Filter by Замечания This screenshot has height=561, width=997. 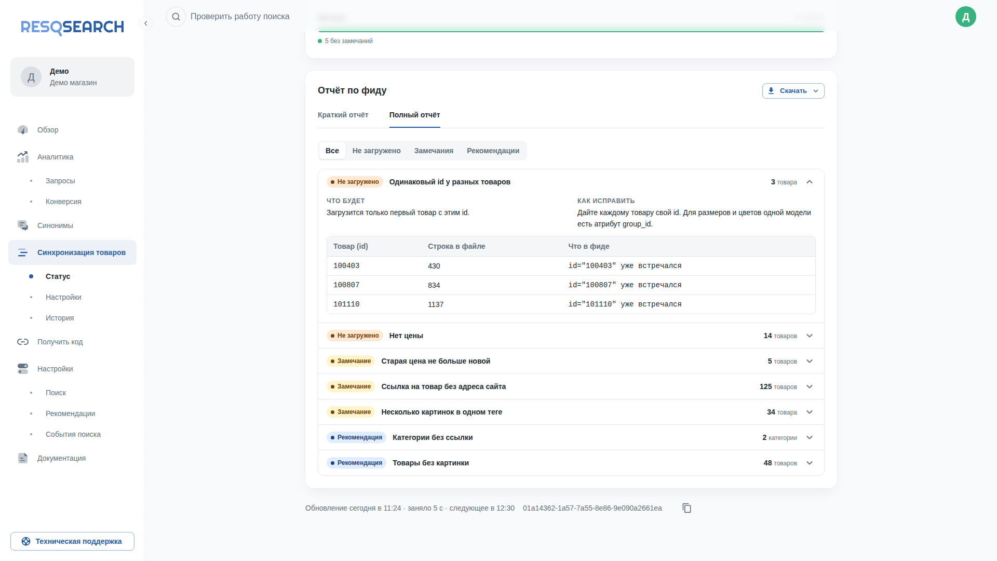pos(434,151)
